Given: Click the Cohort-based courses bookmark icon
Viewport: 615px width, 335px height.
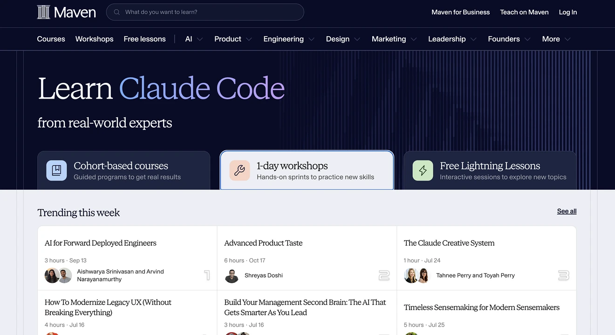Looking at the screenshot, I should 56,170.
